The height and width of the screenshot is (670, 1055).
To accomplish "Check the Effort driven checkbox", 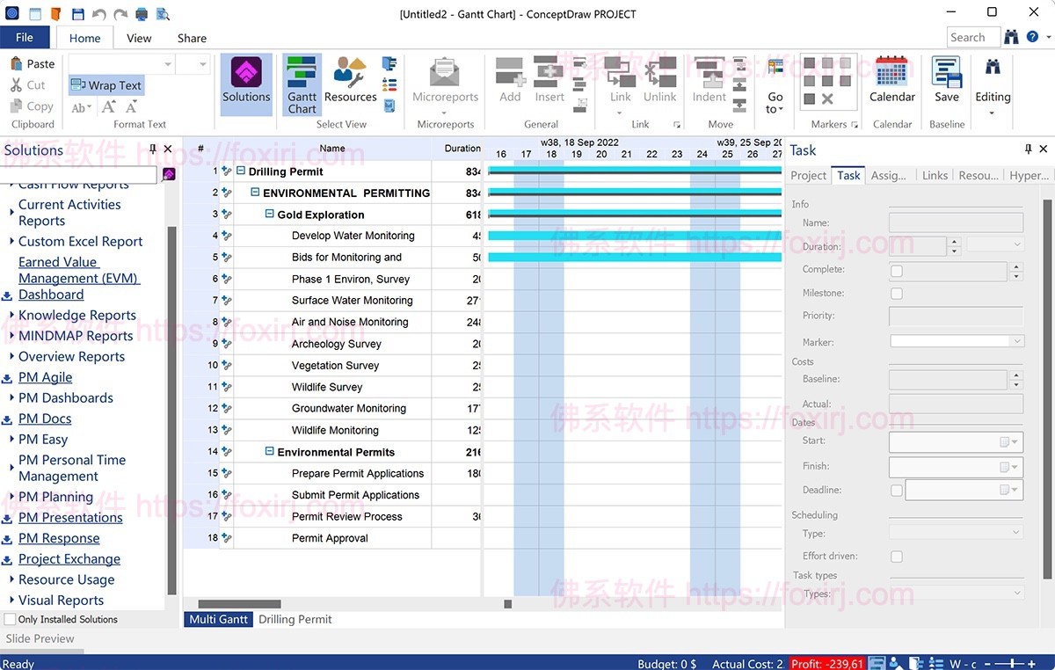I will coord(896,556).
